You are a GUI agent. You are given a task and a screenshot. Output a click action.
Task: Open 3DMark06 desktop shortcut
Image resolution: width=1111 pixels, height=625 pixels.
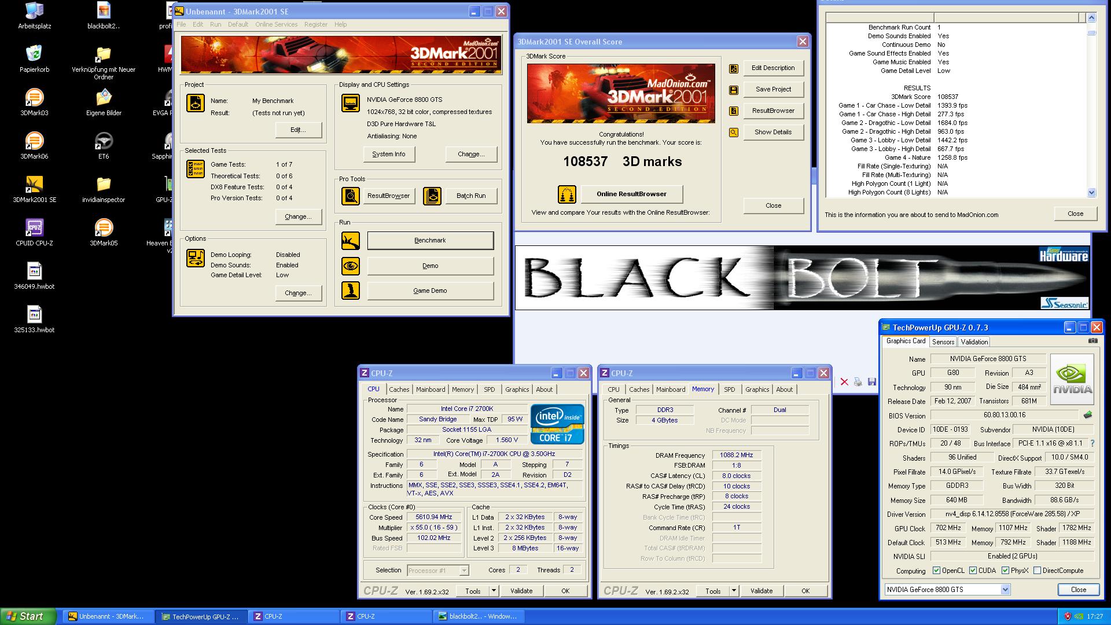click(34, 146)
